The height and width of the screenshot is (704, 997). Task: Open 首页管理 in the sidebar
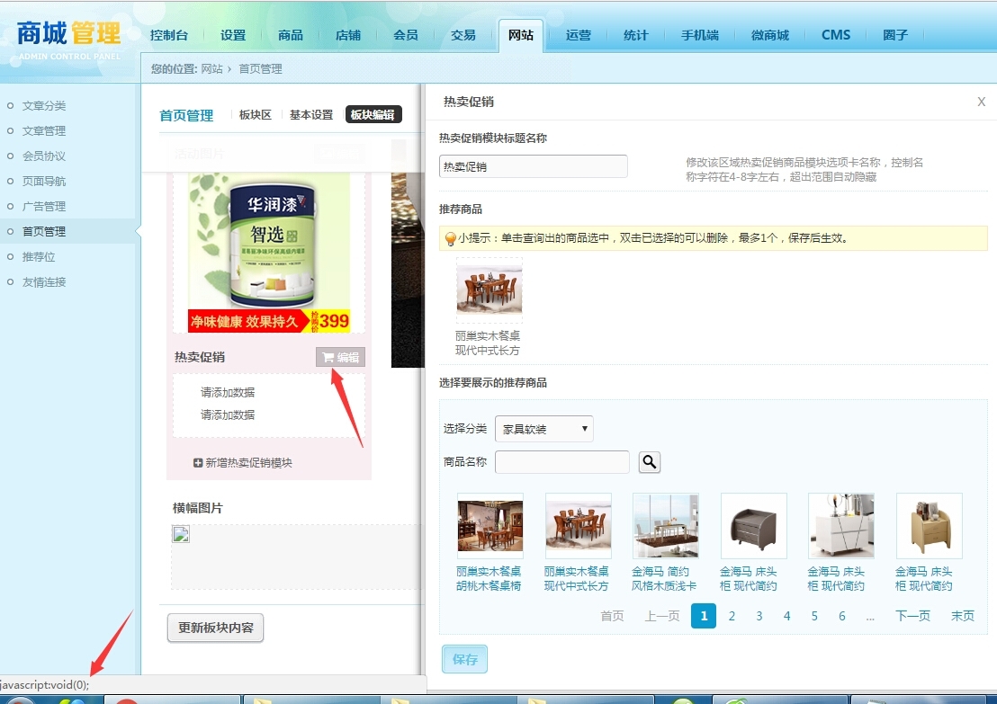[x=44, y=232]
